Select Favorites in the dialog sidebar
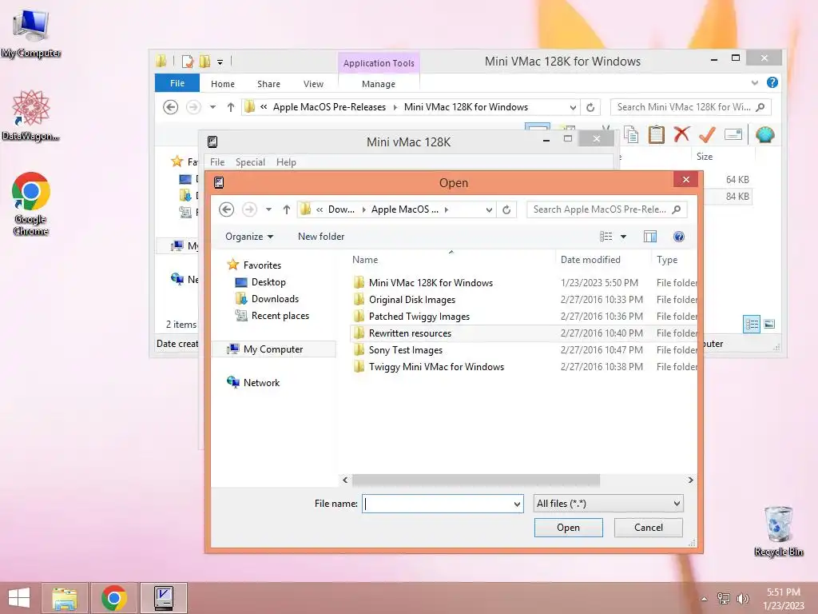The height and width of the screenshot is (614, 818). coord(255,265)
